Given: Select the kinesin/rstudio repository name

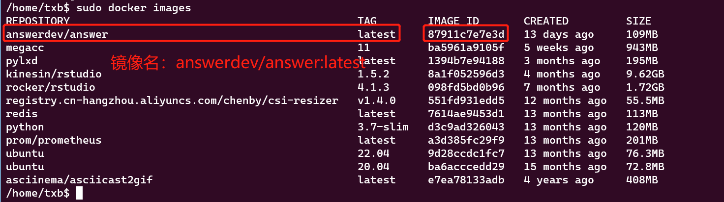Looking at the screenshot, I should (54, 74).
